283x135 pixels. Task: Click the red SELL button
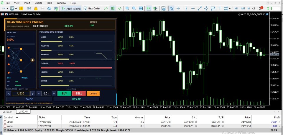click(79, 94)
